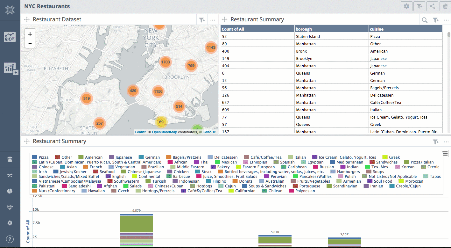
Task: Open the bottom Restaurant Summary panel ellipsis menu
Action: click(446, 142)
